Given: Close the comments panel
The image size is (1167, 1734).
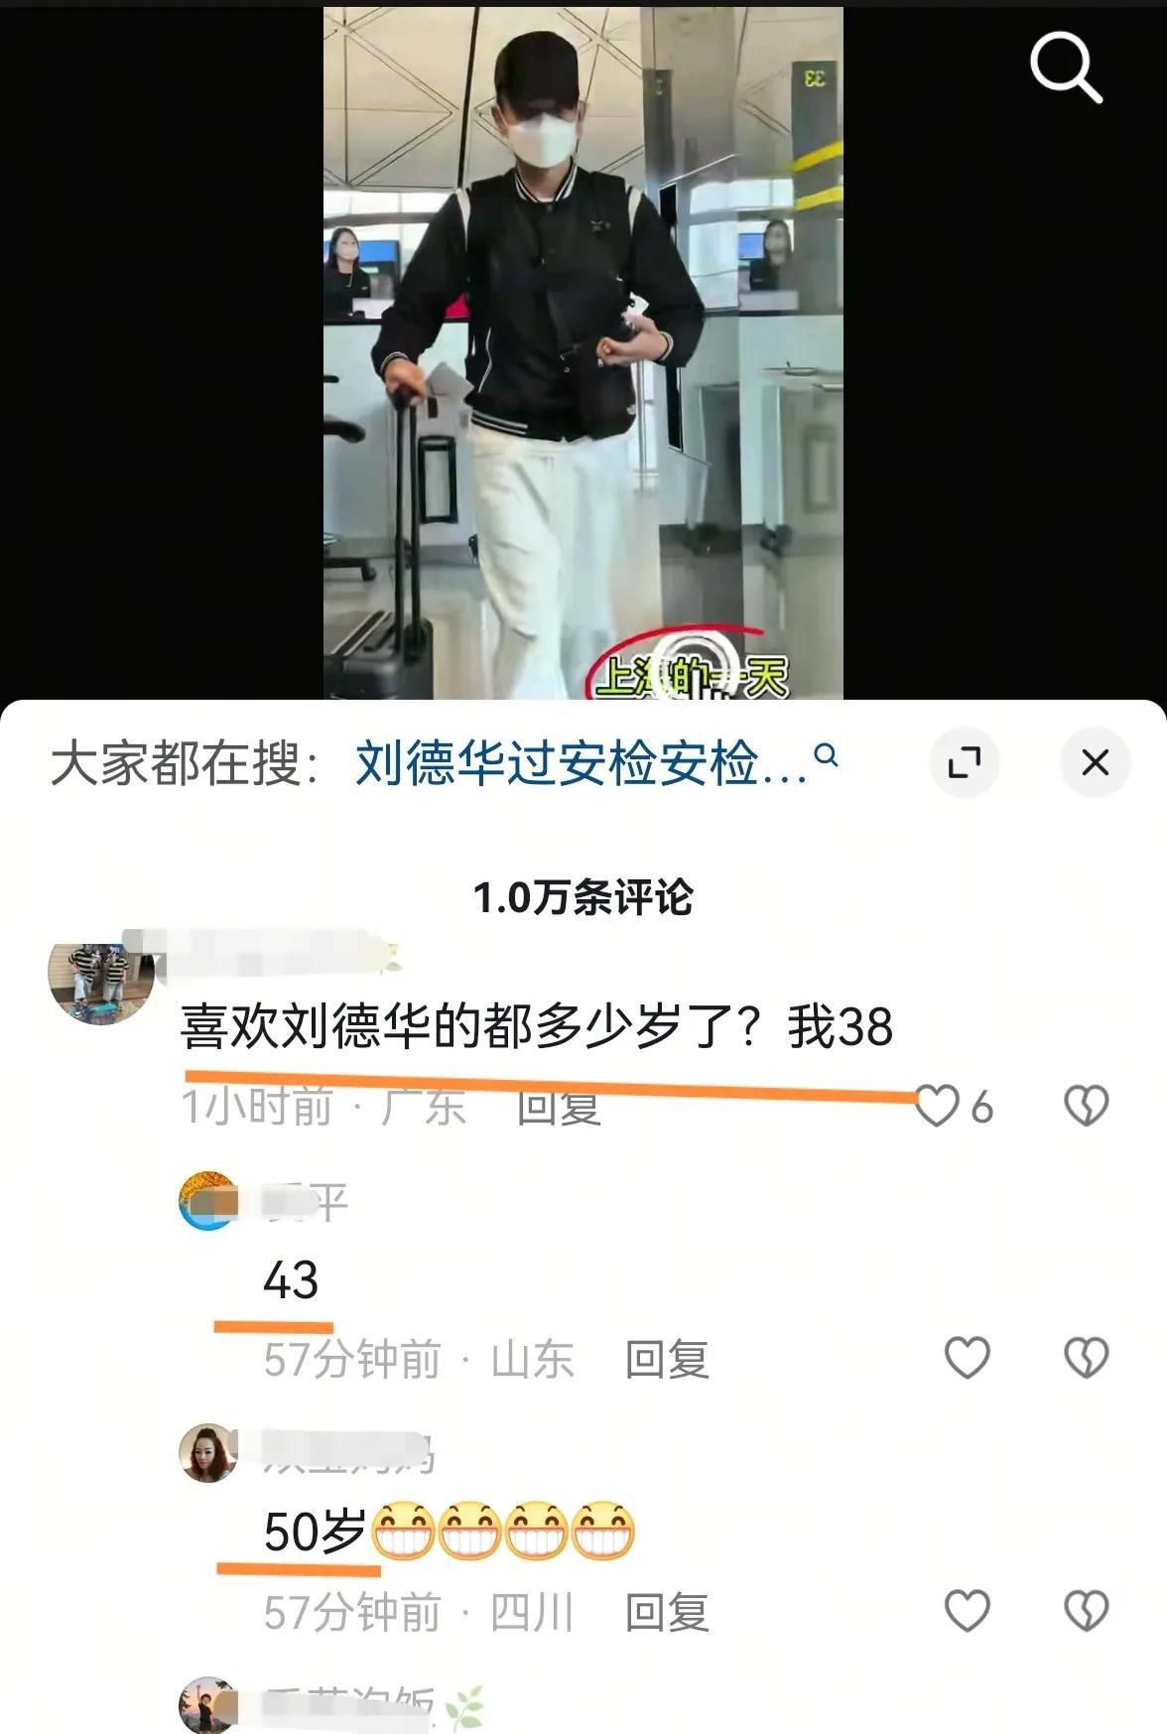Looking at the screenshot, I should 1096,762.
